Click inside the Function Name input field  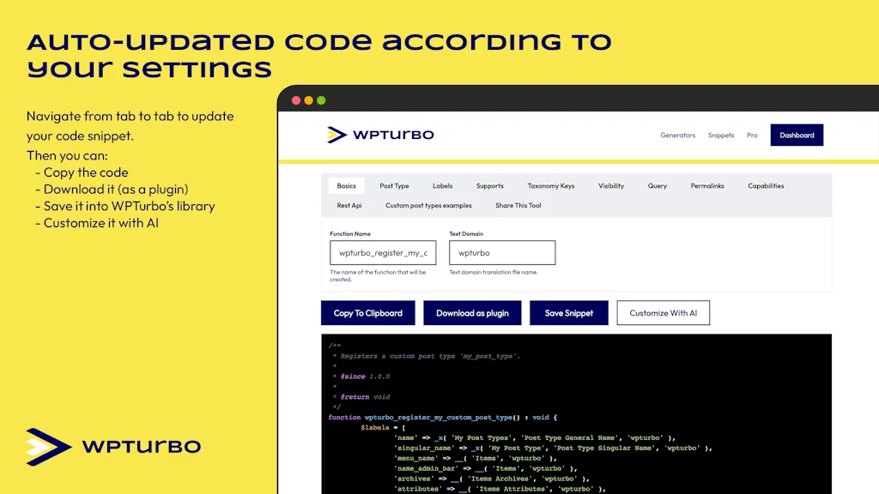(x=383, y=252)
